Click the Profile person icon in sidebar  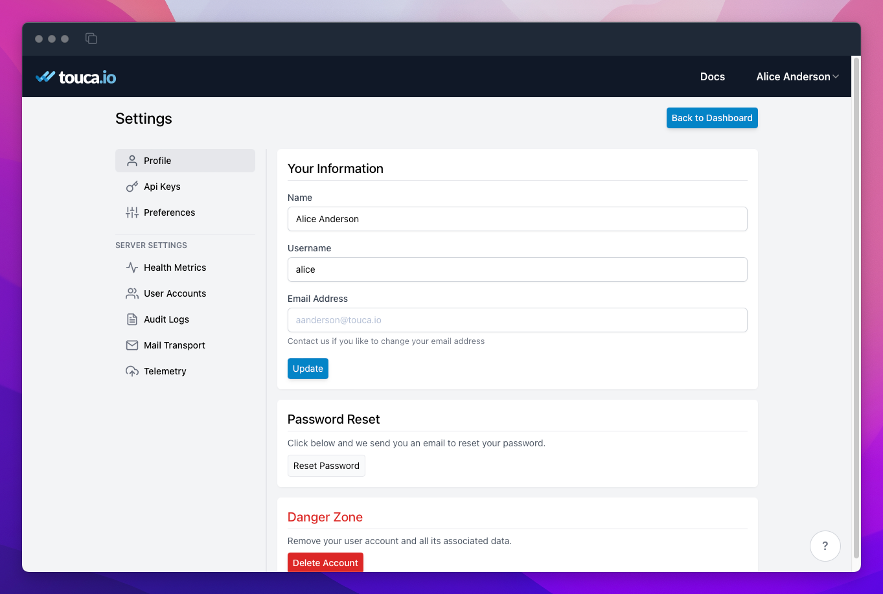[x=132, y=161]
